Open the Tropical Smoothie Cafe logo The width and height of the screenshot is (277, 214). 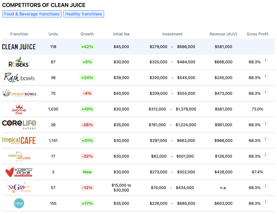click(19, 141)
